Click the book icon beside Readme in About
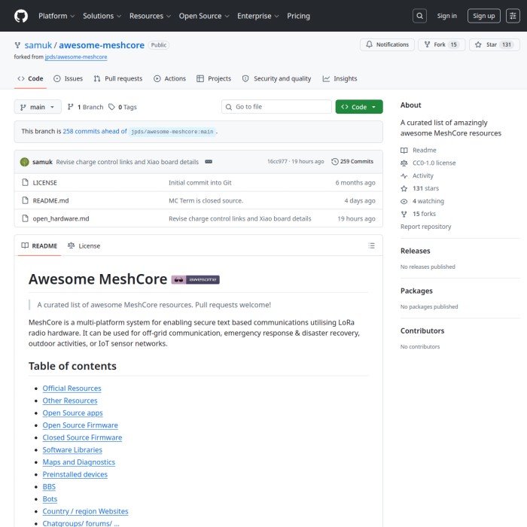Image resolution: width=527 pixels, height=527 pixels. click(404, 151)
